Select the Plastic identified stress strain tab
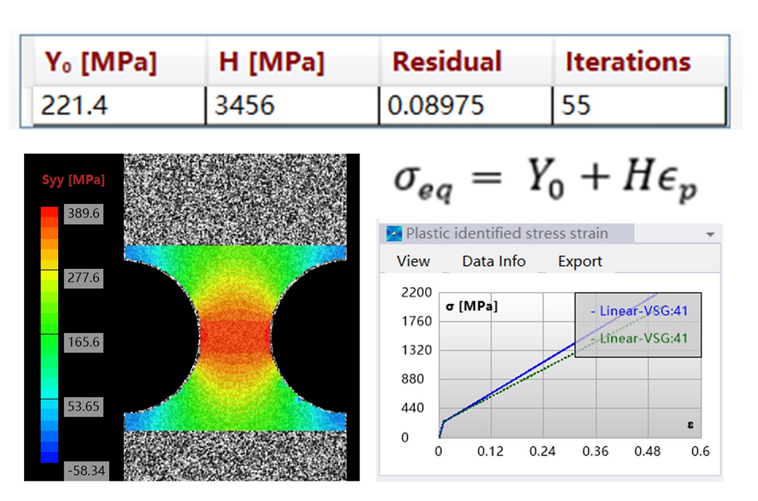This screenshot has width=758, height=501. [507, 233]
